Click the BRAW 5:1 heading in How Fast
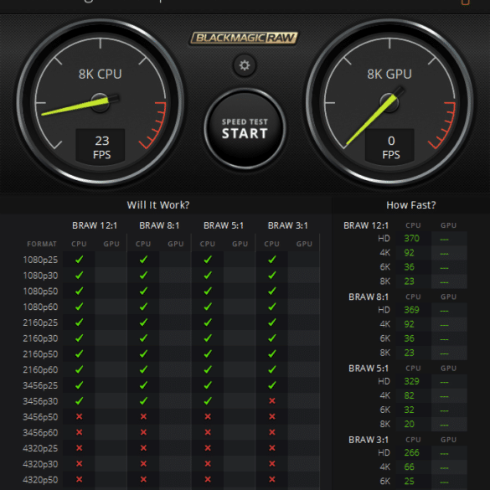The width and height of the screenshot is (490, 490). [x=369, y=369]
